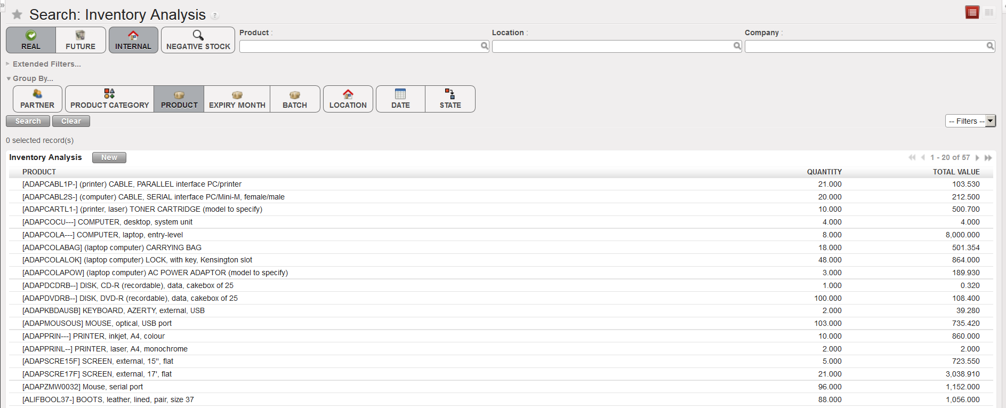This screenshot has width=1006, height=408.
Task: Click the Product field search magnifier
Action: [484, 46]
